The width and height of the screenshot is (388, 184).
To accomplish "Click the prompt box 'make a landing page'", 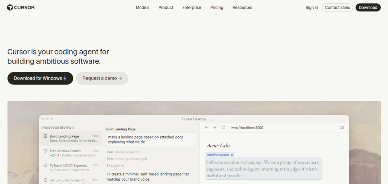I will 151,139.
